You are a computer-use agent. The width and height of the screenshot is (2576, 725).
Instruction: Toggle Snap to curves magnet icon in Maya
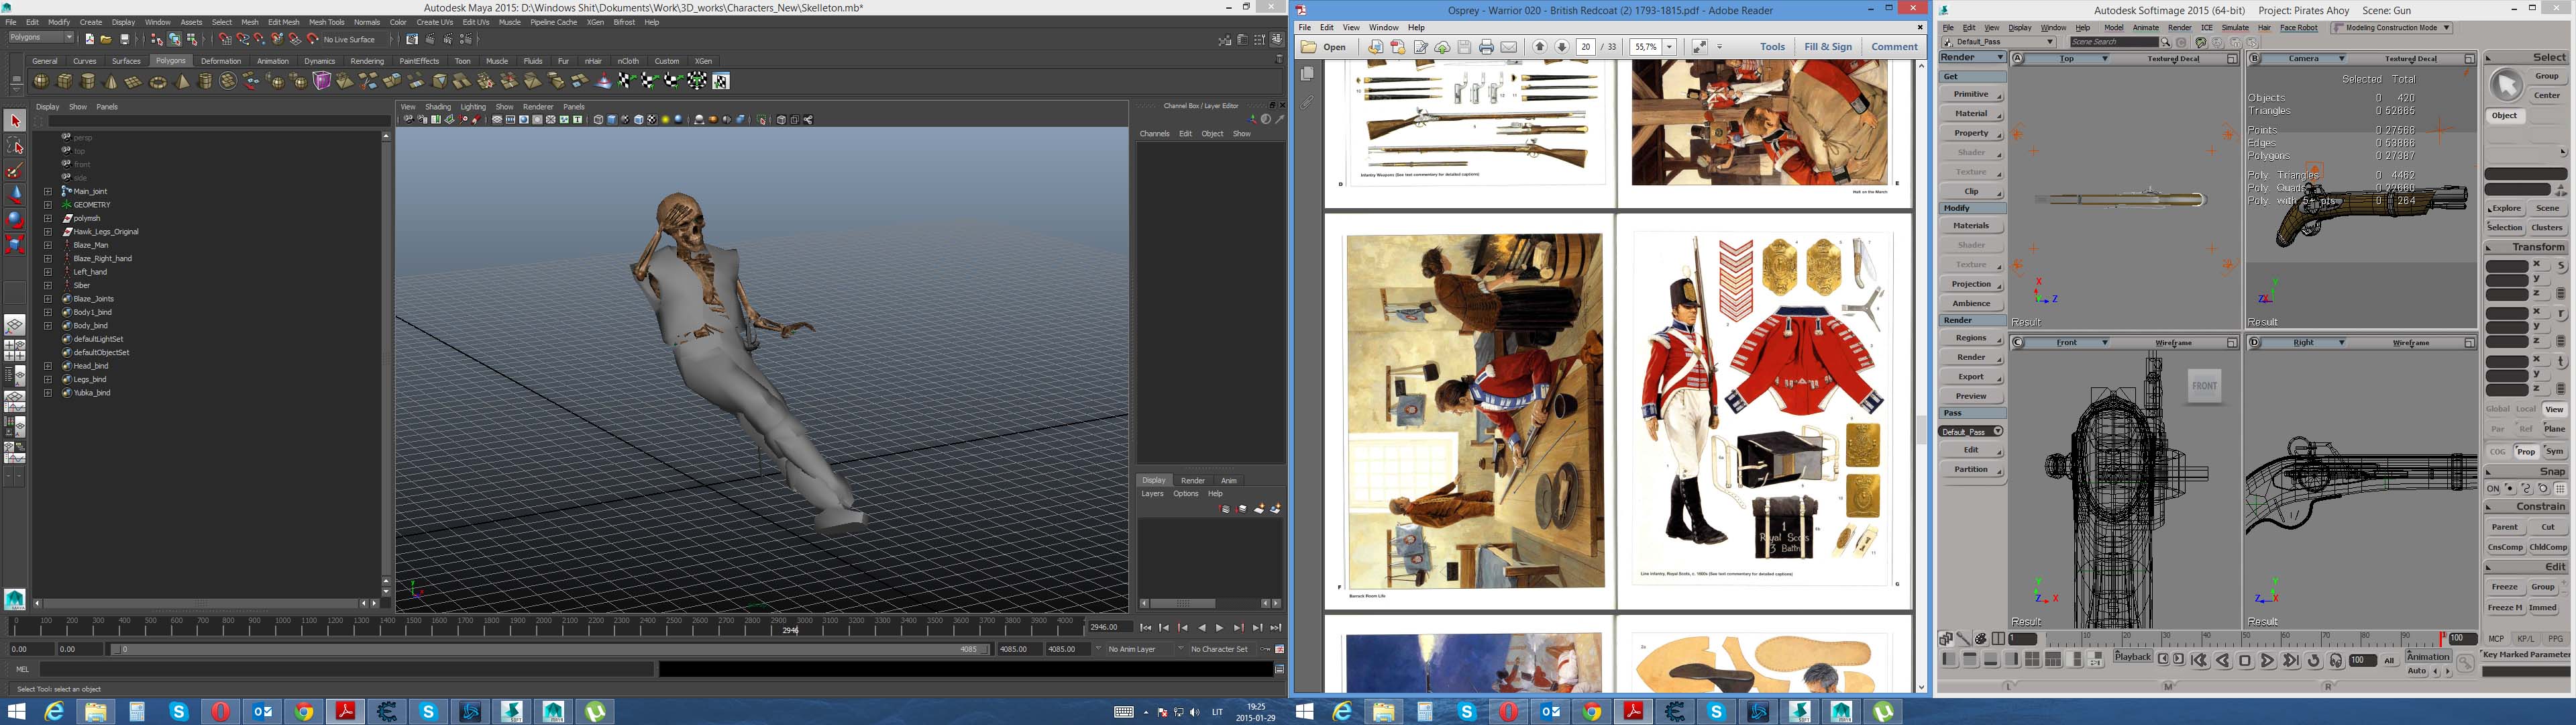(x=243, y=40)
